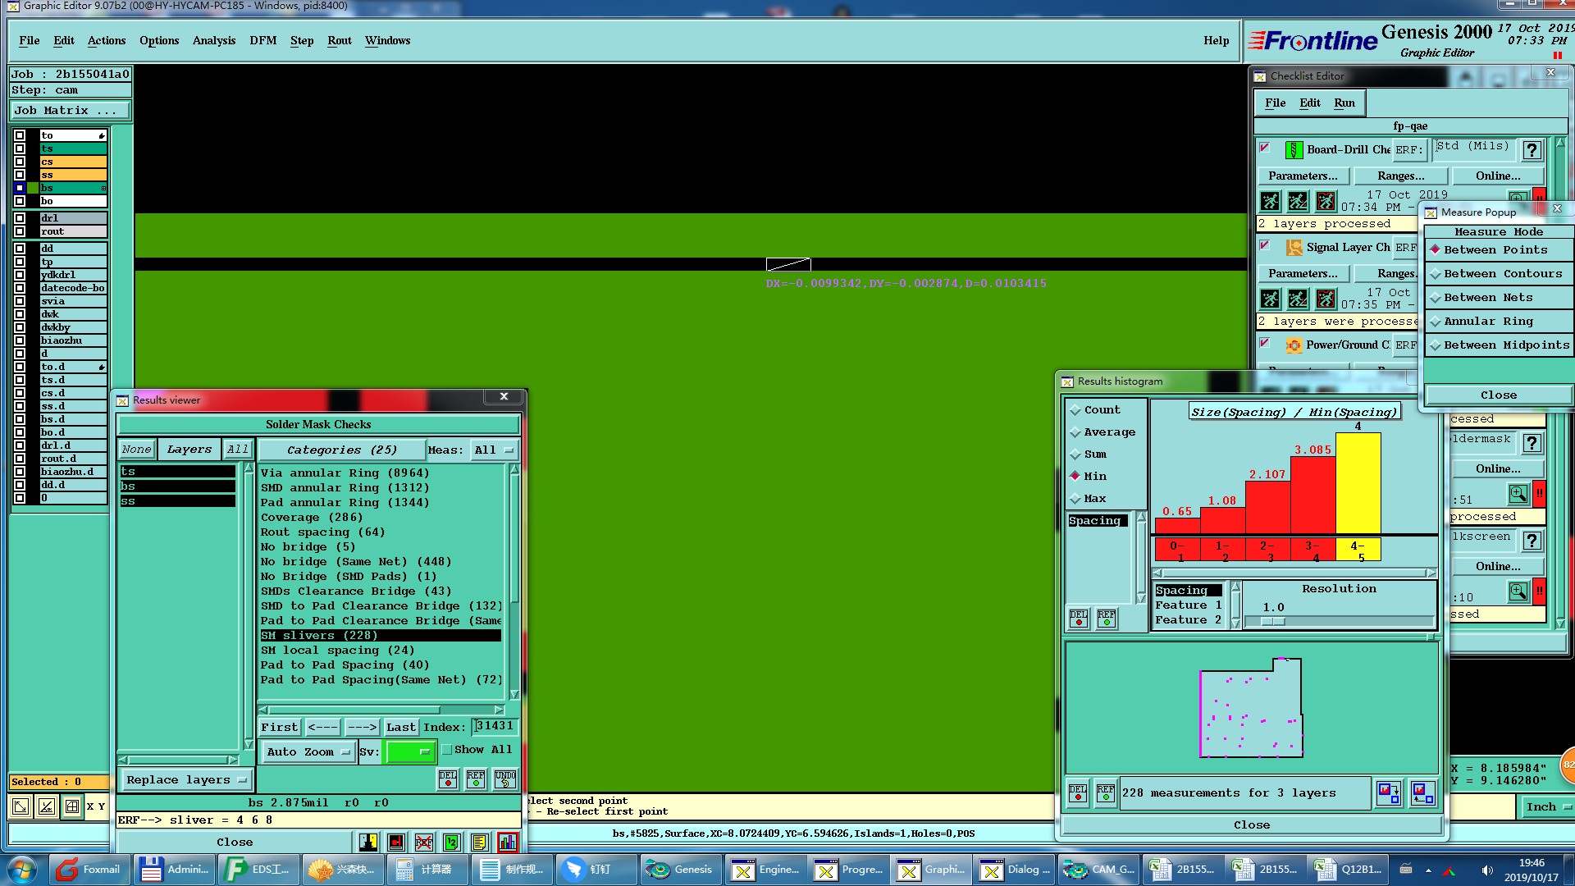Open the Analysis menu
1575x886 pixels.
tap(213, 40)
